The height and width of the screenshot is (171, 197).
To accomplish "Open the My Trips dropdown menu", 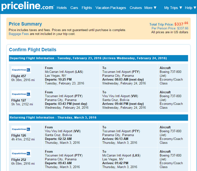I will (173, 8).
